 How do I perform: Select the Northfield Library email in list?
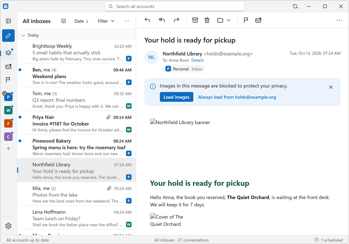76,170
